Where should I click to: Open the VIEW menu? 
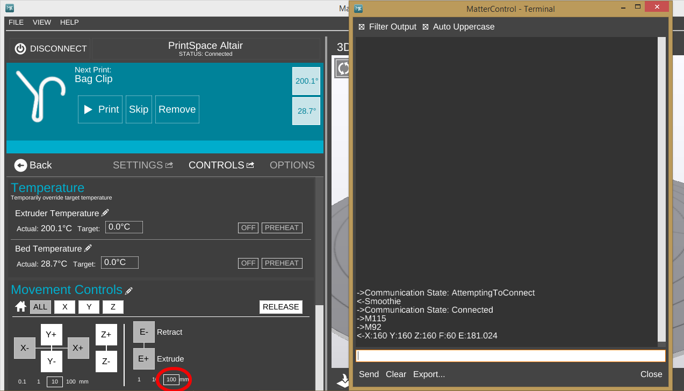(x=42, y=23)
